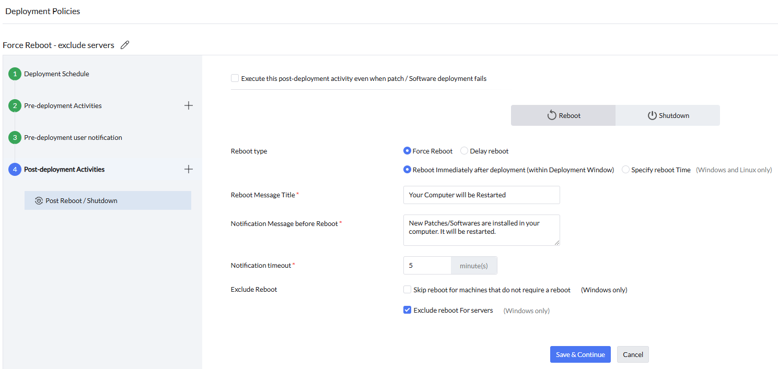The height and width of the screenshot is (369, 778).
Task: Uncheck Exclude reboot For servers
Action: tap(407, 310)
